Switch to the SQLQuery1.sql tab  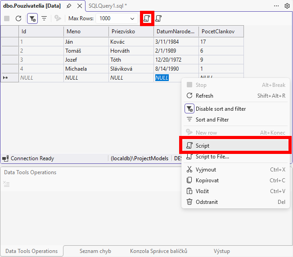(x=108, y=6)
